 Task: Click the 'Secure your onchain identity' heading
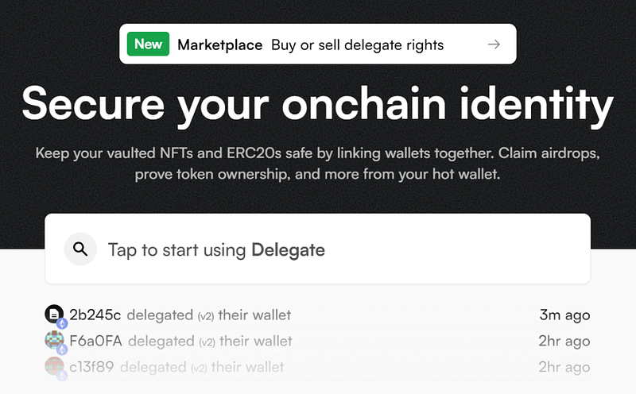(x=317, y=105)
